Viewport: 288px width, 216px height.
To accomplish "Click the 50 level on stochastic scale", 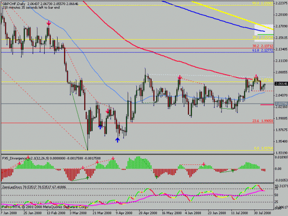I will (276, 195).
